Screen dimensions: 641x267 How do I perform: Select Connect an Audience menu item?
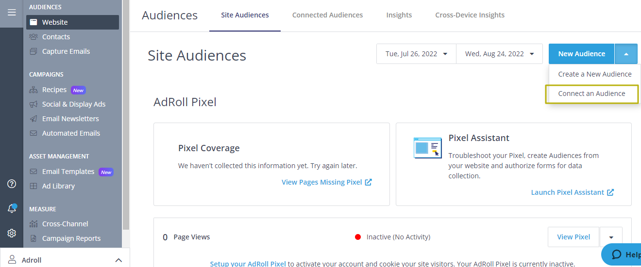tap(591, 94)
